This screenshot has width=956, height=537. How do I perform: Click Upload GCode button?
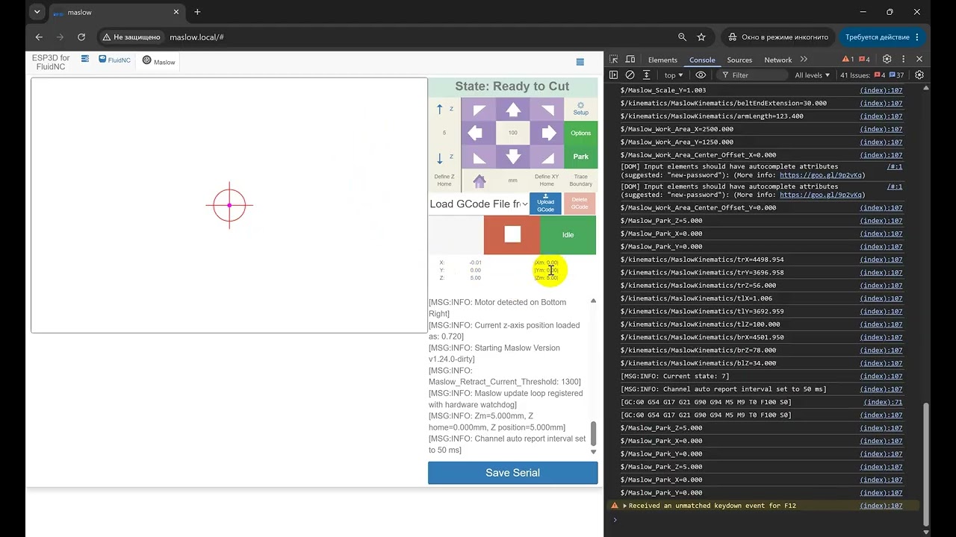(546, 204)
